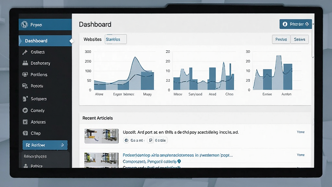Click the pencil icon next to Crailiers
This screenshot has height=187, width=332.
(x=25, y=52)
